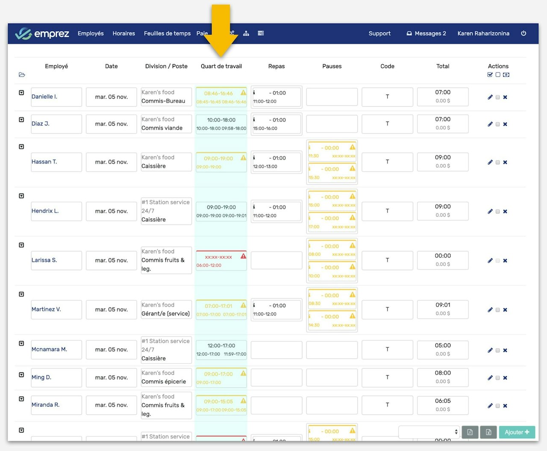This screenshot has height=451, width=547.
Task: Open the server list icon in navbar
Action: coord(261,33)
